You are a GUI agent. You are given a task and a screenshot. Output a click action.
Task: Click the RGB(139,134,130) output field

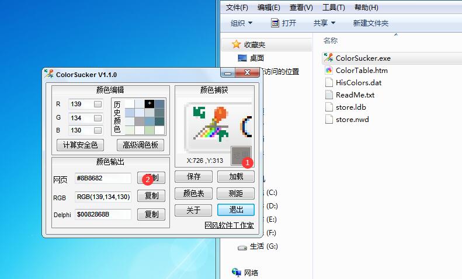coord(103,197)
